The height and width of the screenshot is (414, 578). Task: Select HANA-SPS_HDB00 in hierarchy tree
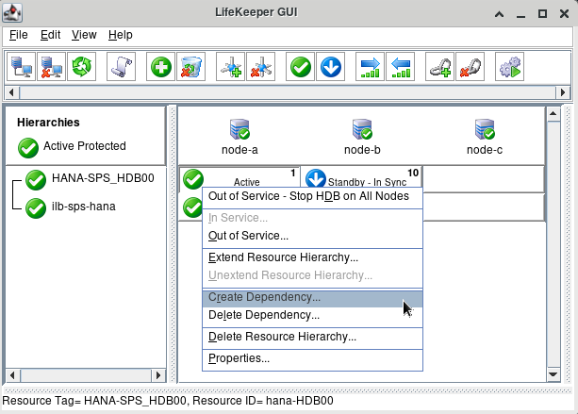(x=103, y=178)
